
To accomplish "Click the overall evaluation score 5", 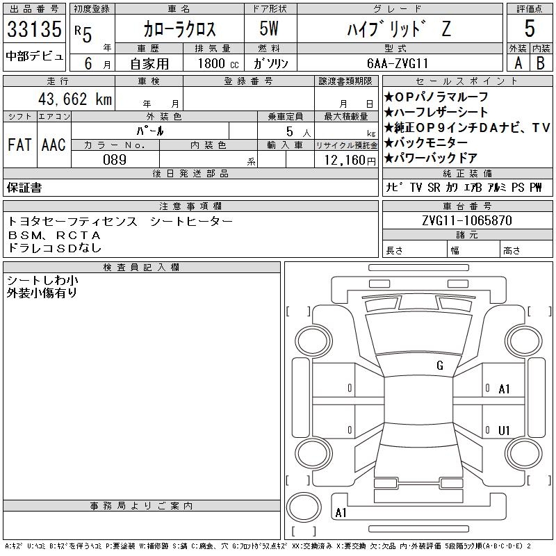I will pos(530,28).
